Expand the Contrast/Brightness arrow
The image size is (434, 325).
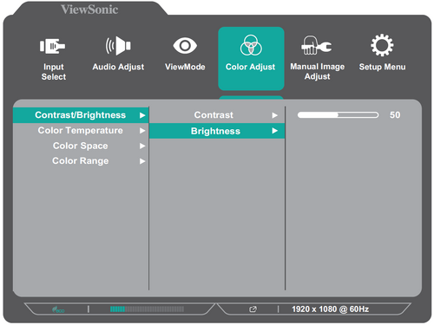click(x=142, y=115)
